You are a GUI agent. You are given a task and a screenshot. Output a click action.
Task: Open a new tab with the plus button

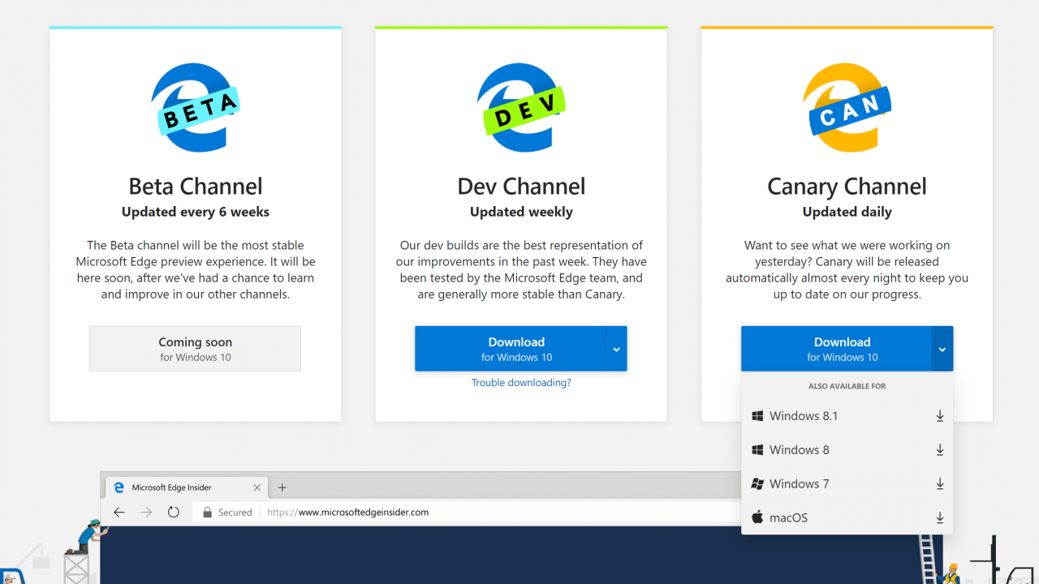point(282,487)
